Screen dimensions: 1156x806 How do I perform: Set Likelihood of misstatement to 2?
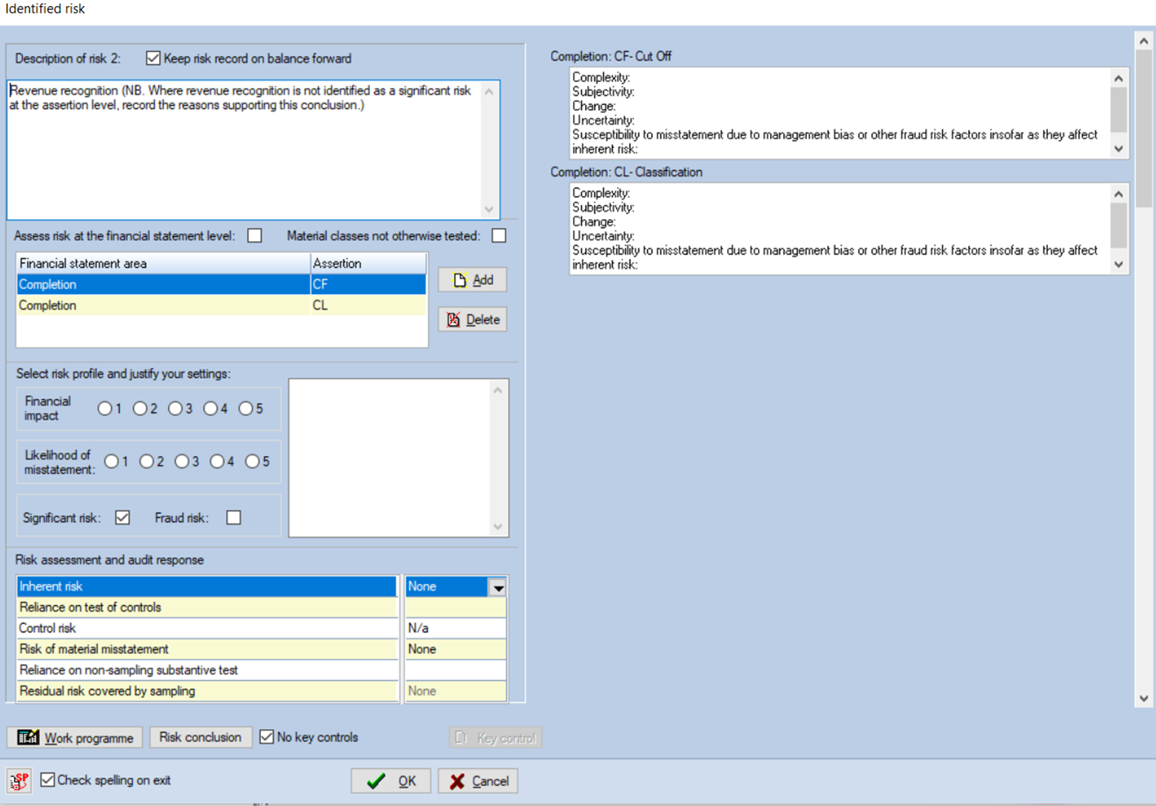click(146, 462)
